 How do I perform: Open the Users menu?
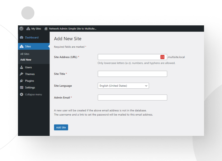[34, 67]
